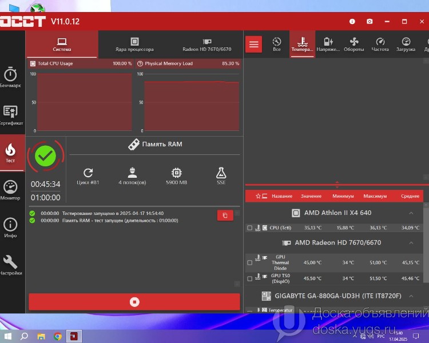Collapse the AMD Athlon II X4 640 group
Image resolution: width=429 pixels, height=343 pixels.
[411, 213]
